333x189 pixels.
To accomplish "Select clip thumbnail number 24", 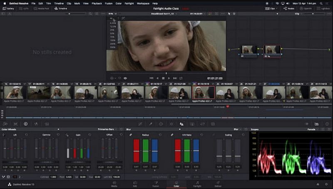I will [203, 92].
